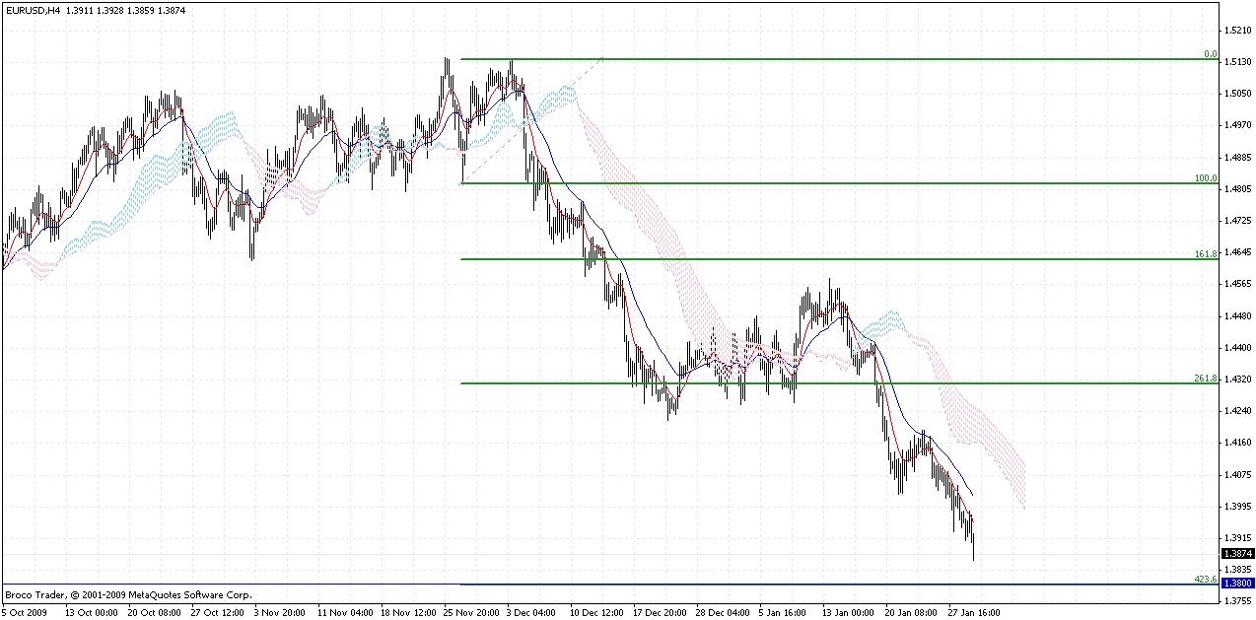This screenshot has width=1256, height=620.
Task: Click the 423.6 Fibonacci level label
Action: click(x=1206, y=580)
